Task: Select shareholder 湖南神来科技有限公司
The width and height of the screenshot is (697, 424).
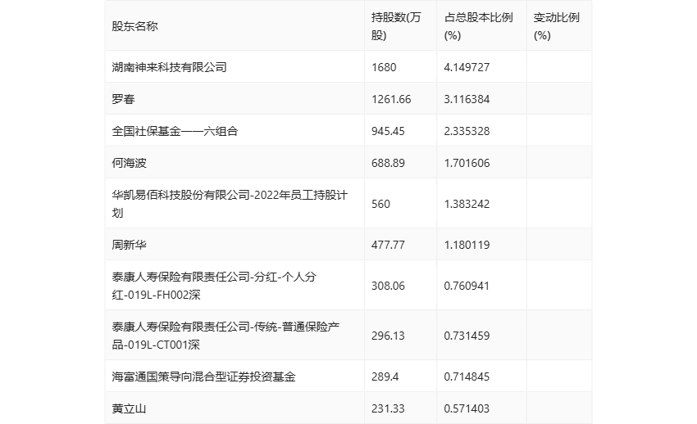Action: click(170, 67)
